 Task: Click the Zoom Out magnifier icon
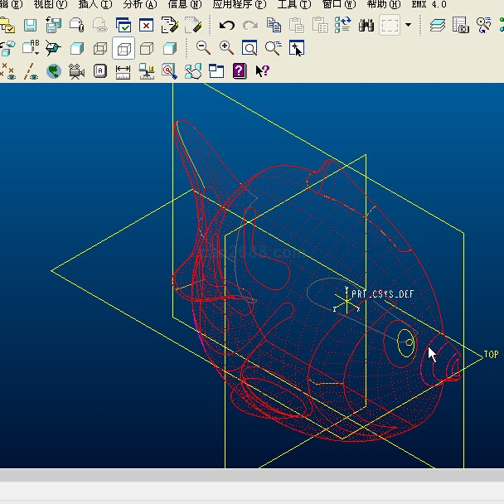click(x=203, y=48)
